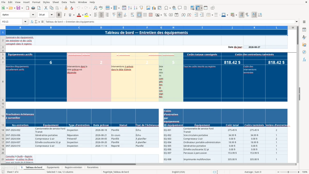
Task: Click the English (USA) language status
Action: point(178,172)
